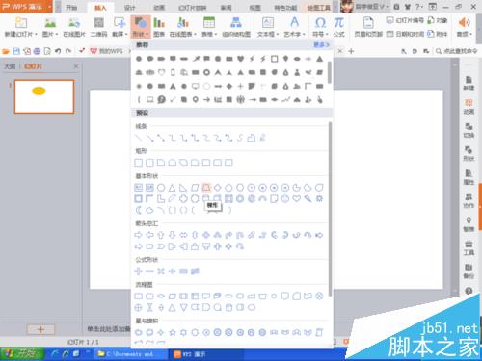The image size is (482, 361).
Task: Expand the 音频 audio dropdown
Action: tap(471, 34)
